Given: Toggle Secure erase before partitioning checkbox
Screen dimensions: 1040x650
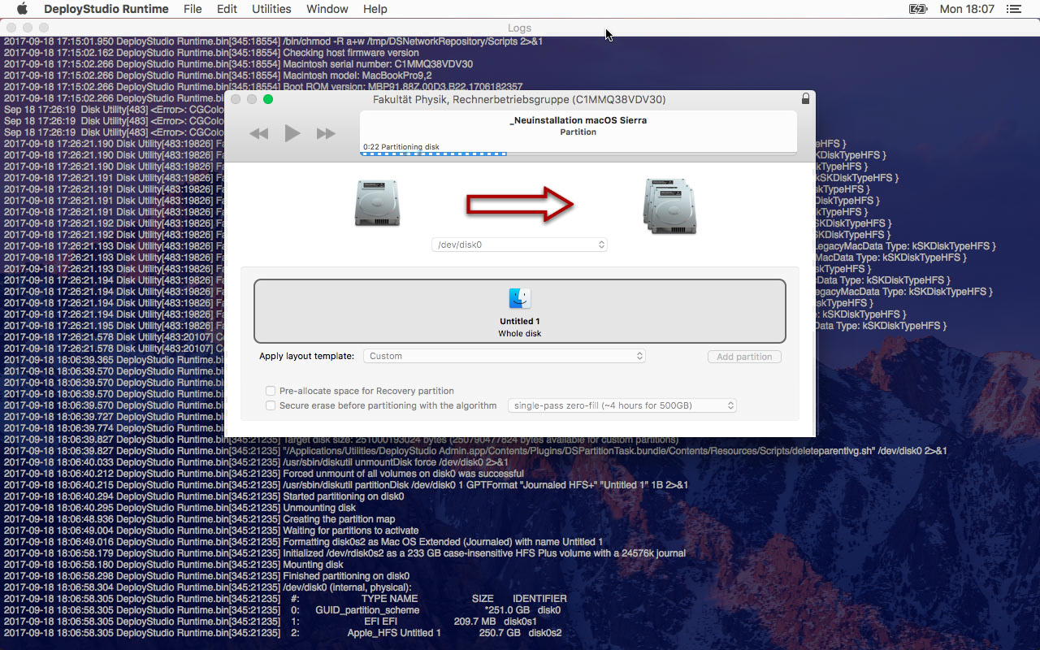Looking at the screenshot, I should click(271, 405).
